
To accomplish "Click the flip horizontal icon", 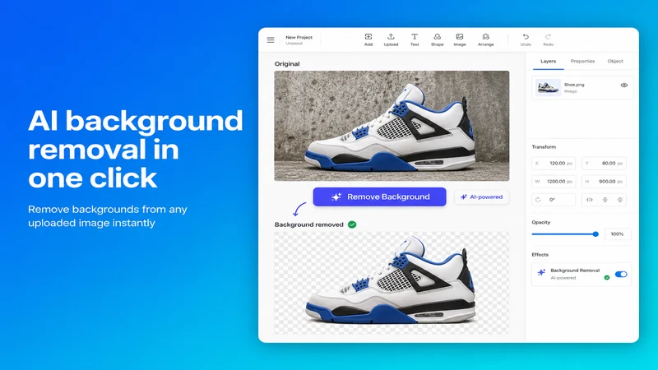I will 590,200.
